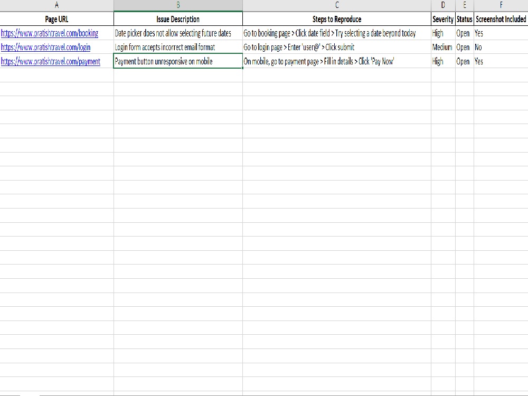The height and width of the screenshot is (396, 528).
Task: Open the pratishtravel.com/payment link
Action: coord(51,61)
